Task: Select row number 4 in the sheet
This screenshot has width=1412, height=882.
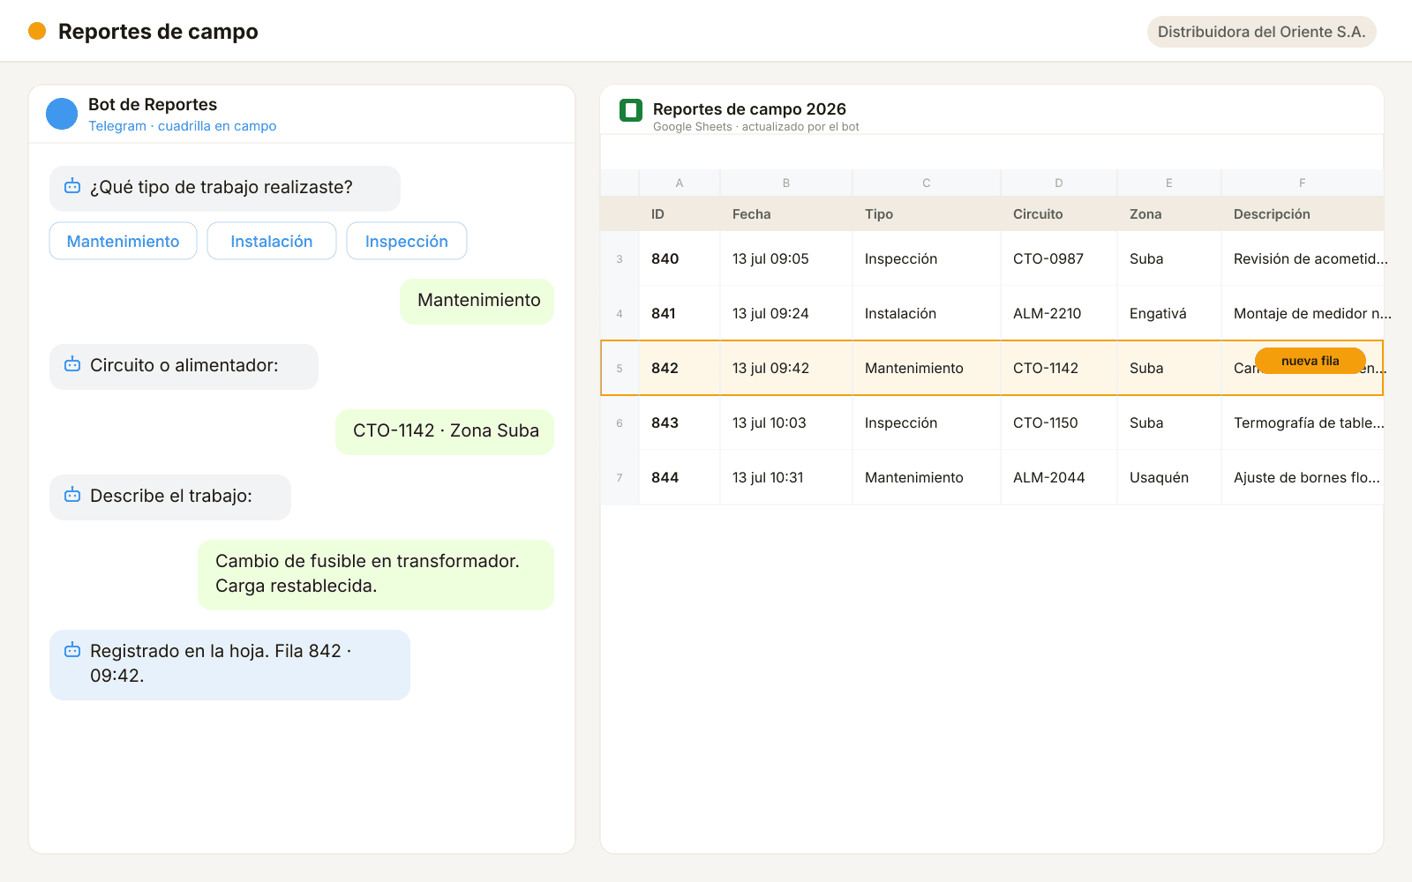Action: [620, 313]
